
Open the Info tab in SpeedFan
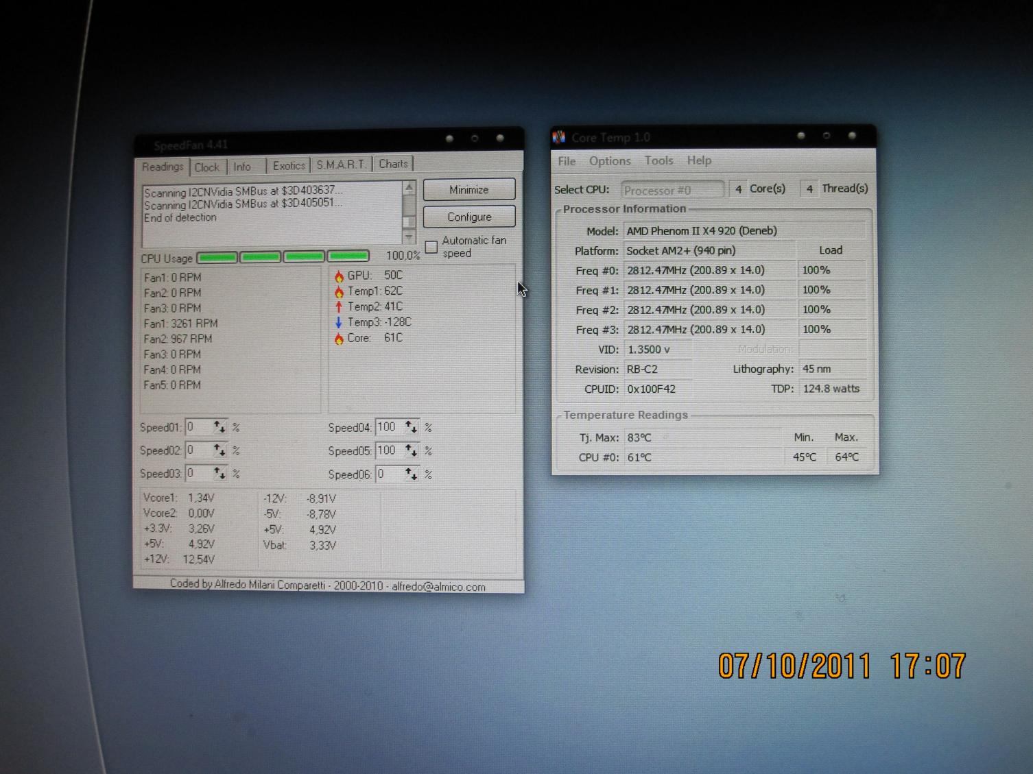coord(243,167)
